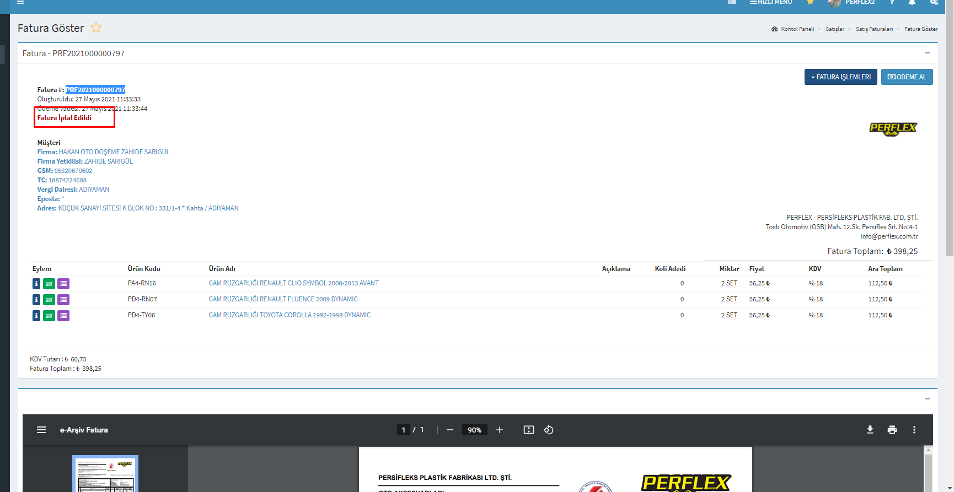This screenshot has height=492, width=954.
Task: Click the fit-to-page icon in PDF toolbar
Action: (x=528, y=430)
